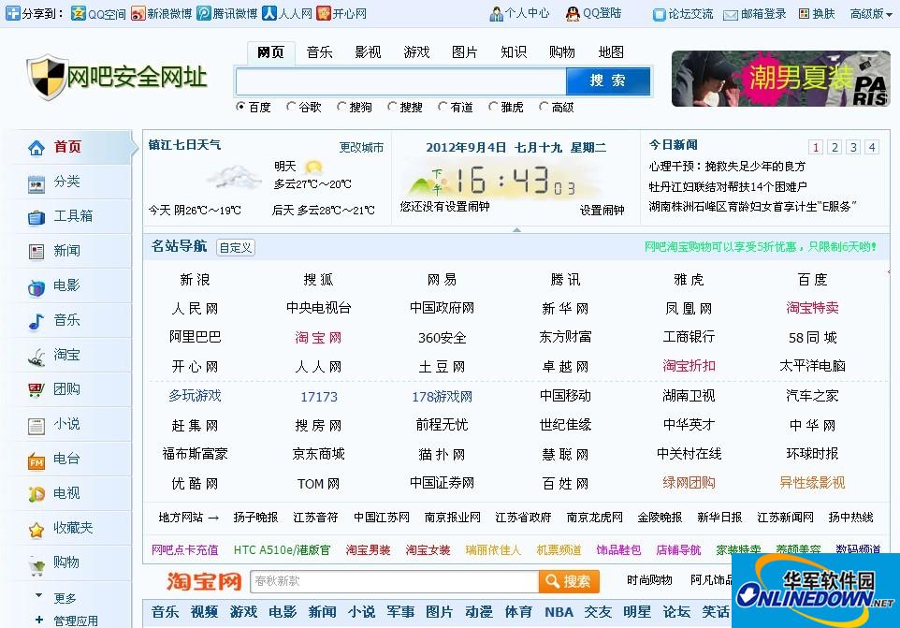Click the 邮箱登录 envelope icon
900x628 pixels.
(730, 15)
